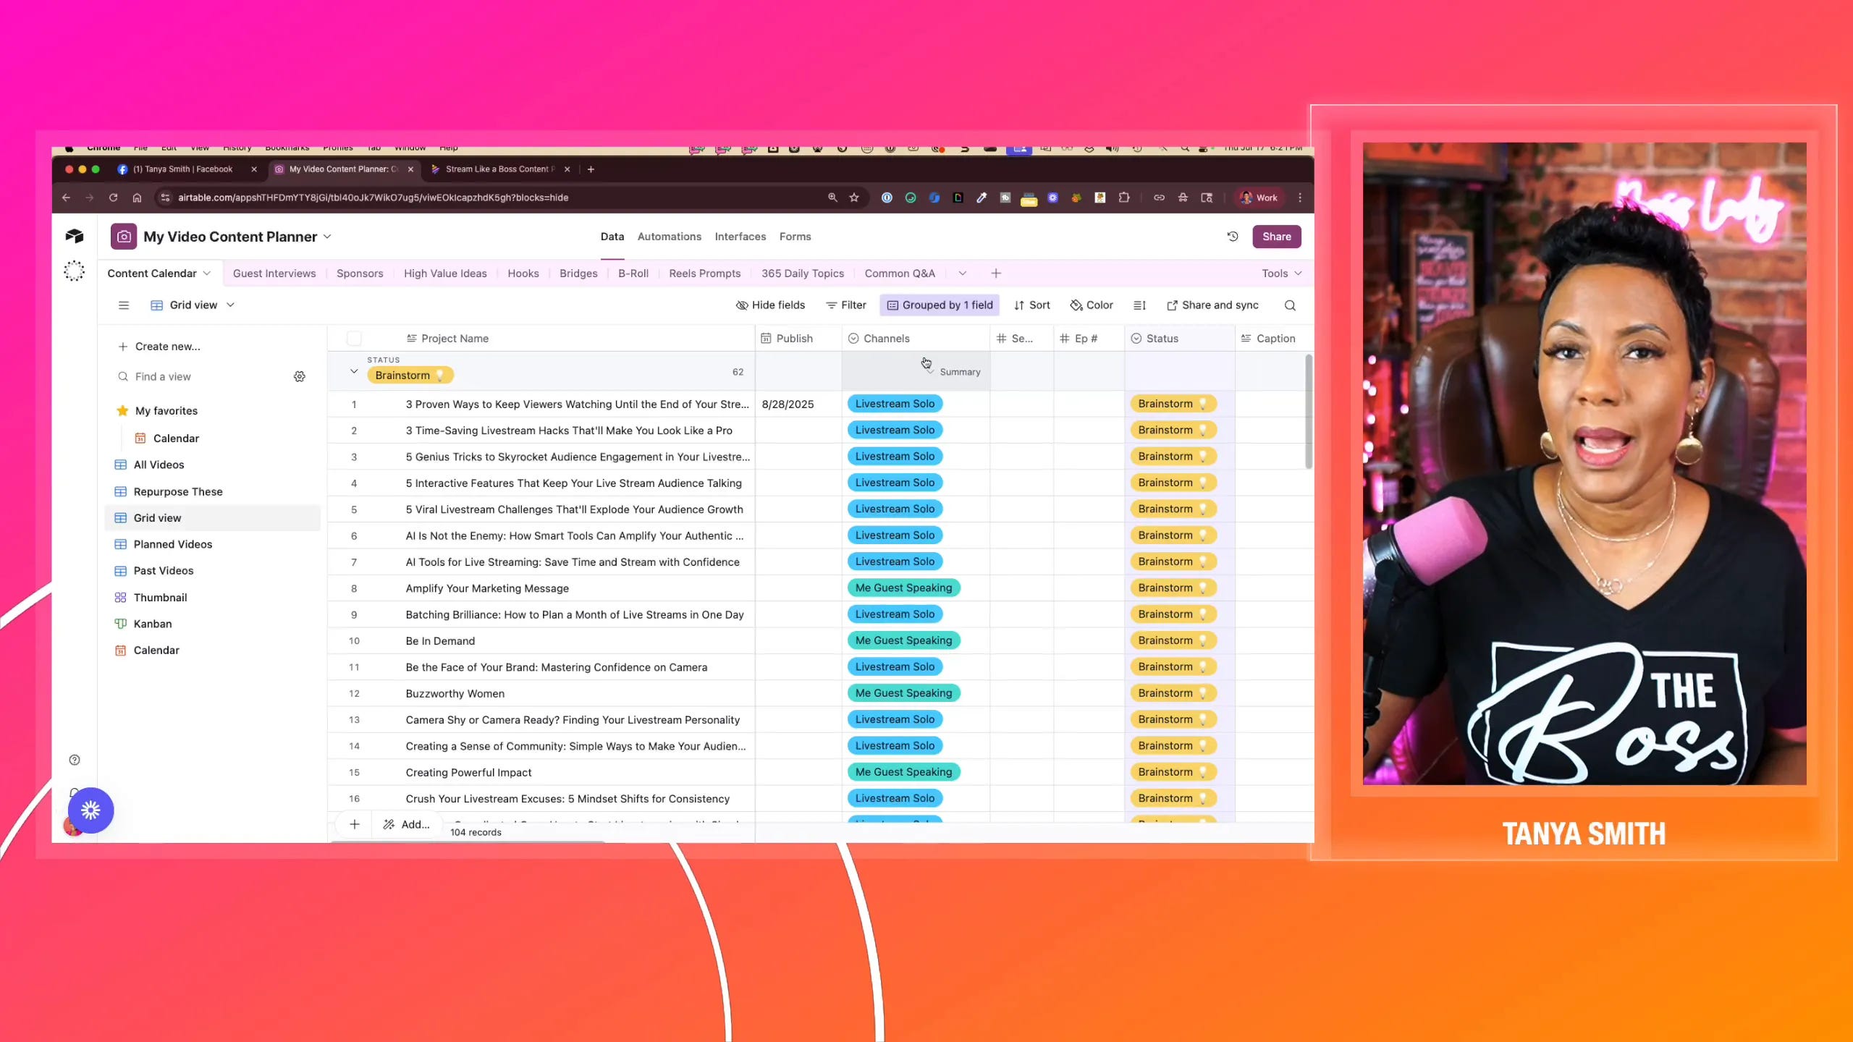Click the Sort button
This screenshot has width=1853, height=1042.
click(1032, 305)
